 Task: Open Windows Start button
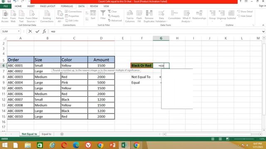pyautogui.click(x=5, y=145)
